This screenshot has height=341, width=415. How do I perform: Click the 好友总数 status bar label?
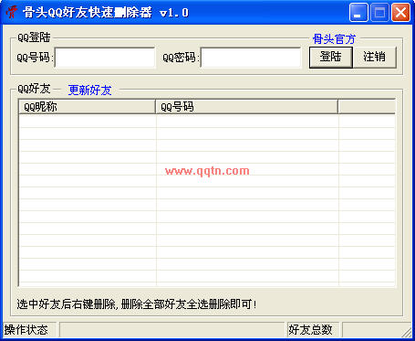pos(310,330)
